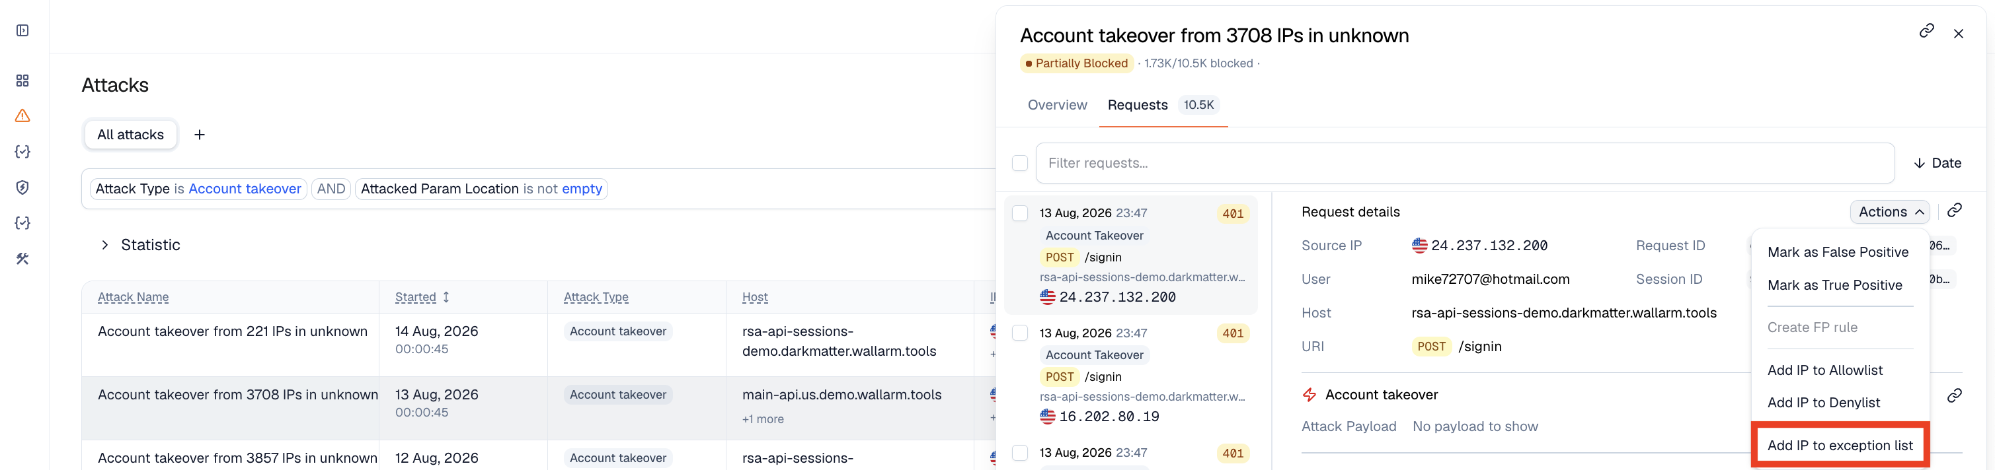Choose Mark as False Positive

coord(1837,252)
